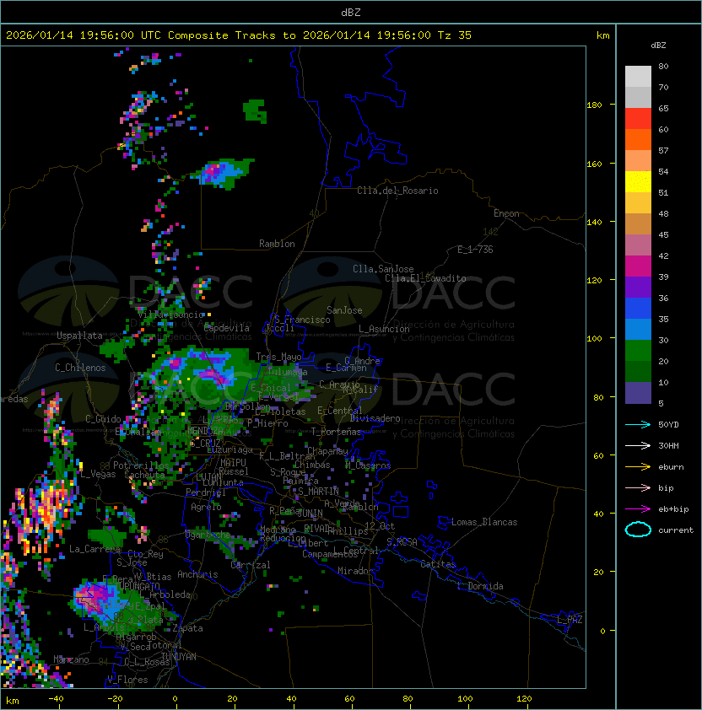Click the pink bip arrow legend icon

[x=638, y=487]
